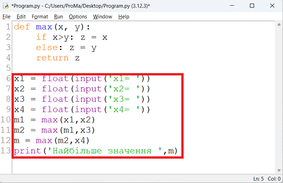Click the scrollbar up arrow
The height and width of the screenshot is (183, 283).
point(279,24)
